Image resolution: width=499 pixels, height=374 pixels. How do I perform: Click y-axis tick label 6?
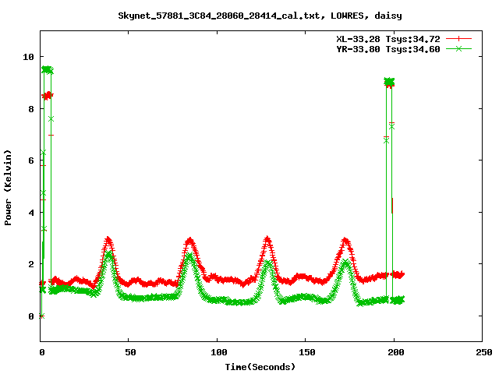[x=31, y=161]
